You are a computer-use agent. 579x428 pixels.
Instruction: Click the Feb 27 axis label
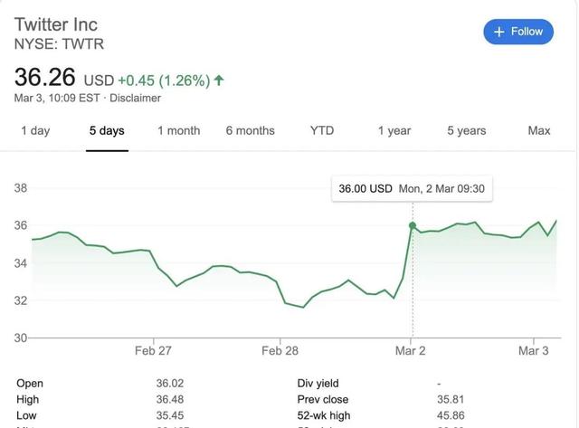coord(153,350)
